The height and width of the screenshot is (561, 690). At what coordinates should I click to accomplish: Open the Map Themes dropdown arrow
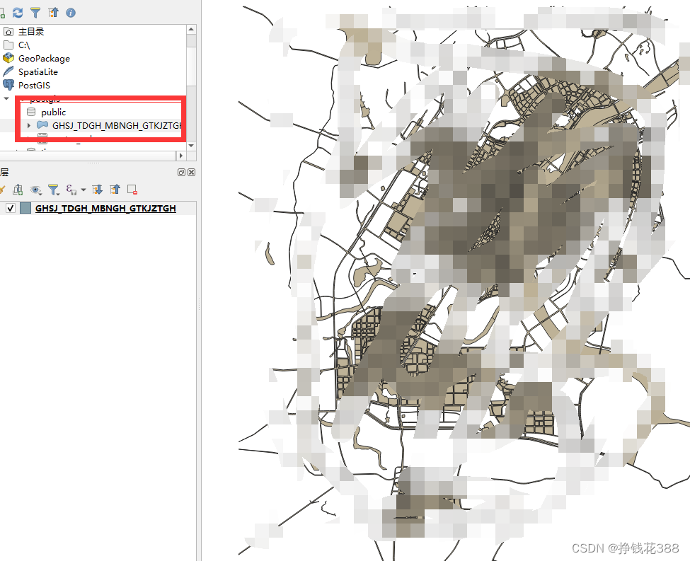(x=41, y=193)
